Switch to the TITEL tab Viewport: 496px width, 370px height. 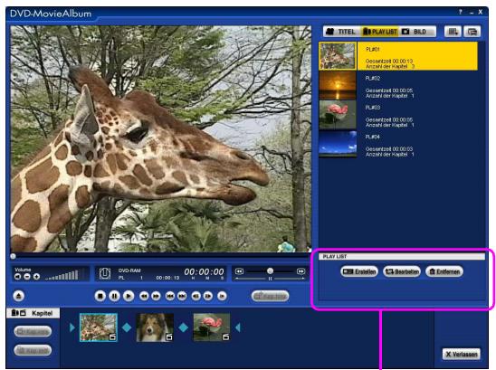point(341,32)
